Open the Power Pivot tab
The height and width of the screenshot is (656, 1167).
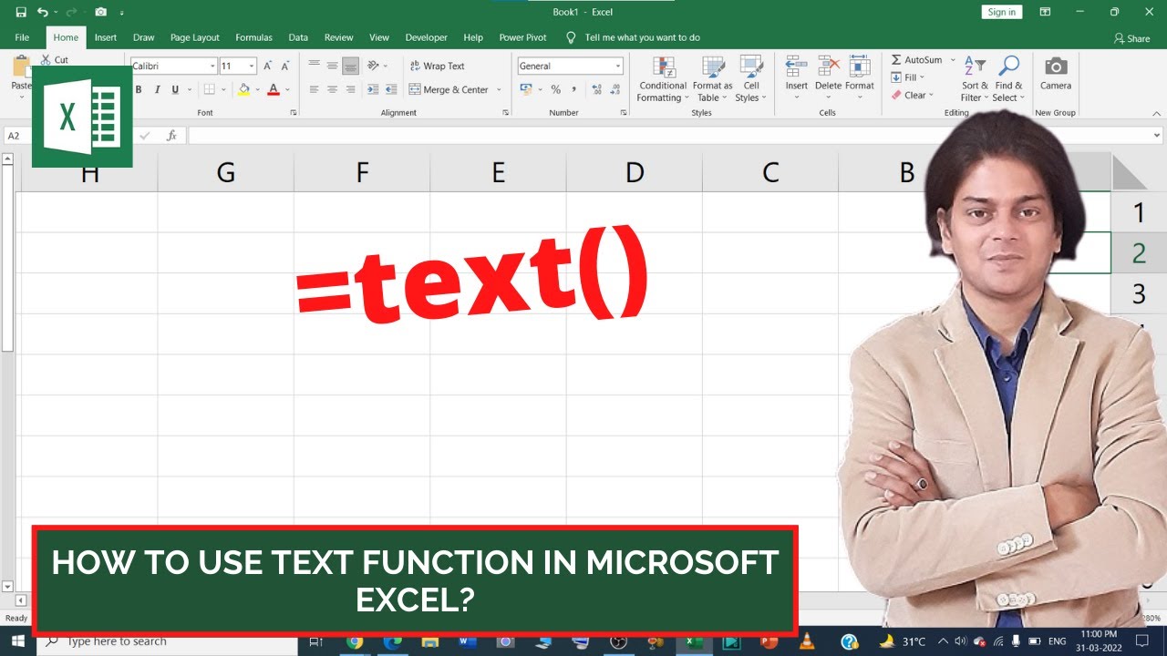coord(522,37)
